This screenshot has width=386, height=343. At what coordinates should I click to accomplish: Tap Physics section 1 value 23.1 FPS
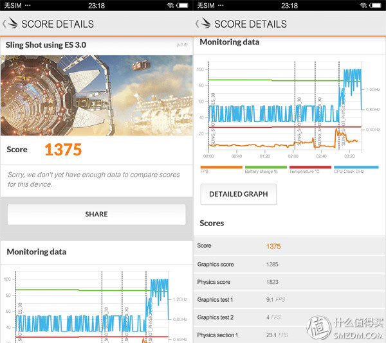coord(277,335)
